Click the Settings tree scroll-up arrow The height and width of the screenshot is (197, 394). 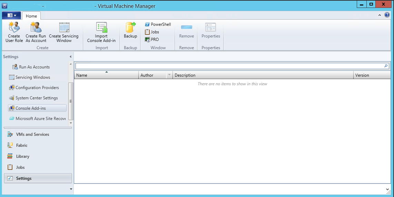pos(71,64)
